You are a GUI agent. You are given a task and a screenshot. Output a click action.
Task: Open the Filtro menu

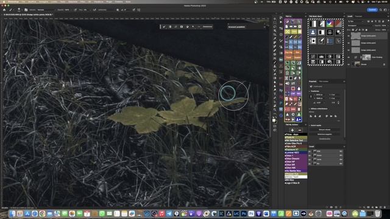[x=83, y=1]
